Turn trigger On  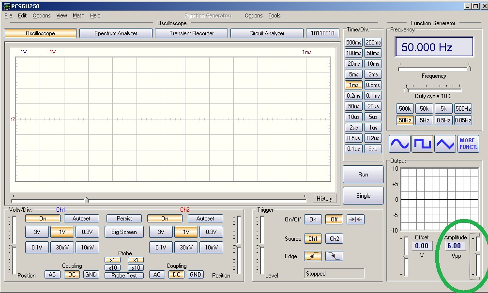(x=313, y=220)
